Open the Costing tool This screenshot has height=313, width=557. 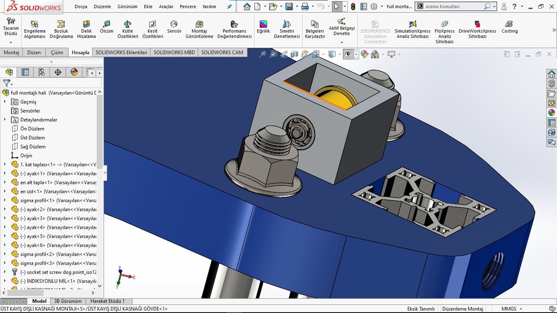509,27
